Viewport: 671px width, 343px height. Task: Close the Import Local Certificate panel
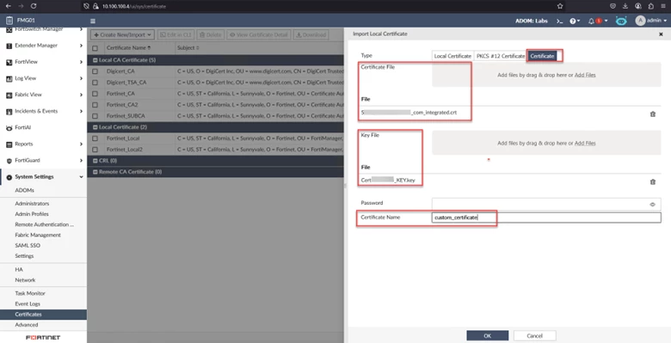(x=661, y=34)
